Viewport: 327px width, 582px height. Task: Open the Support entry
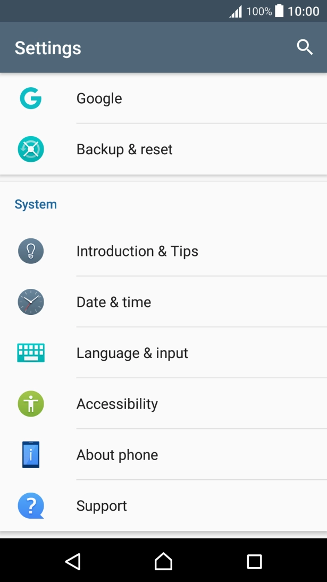point(102,506)
